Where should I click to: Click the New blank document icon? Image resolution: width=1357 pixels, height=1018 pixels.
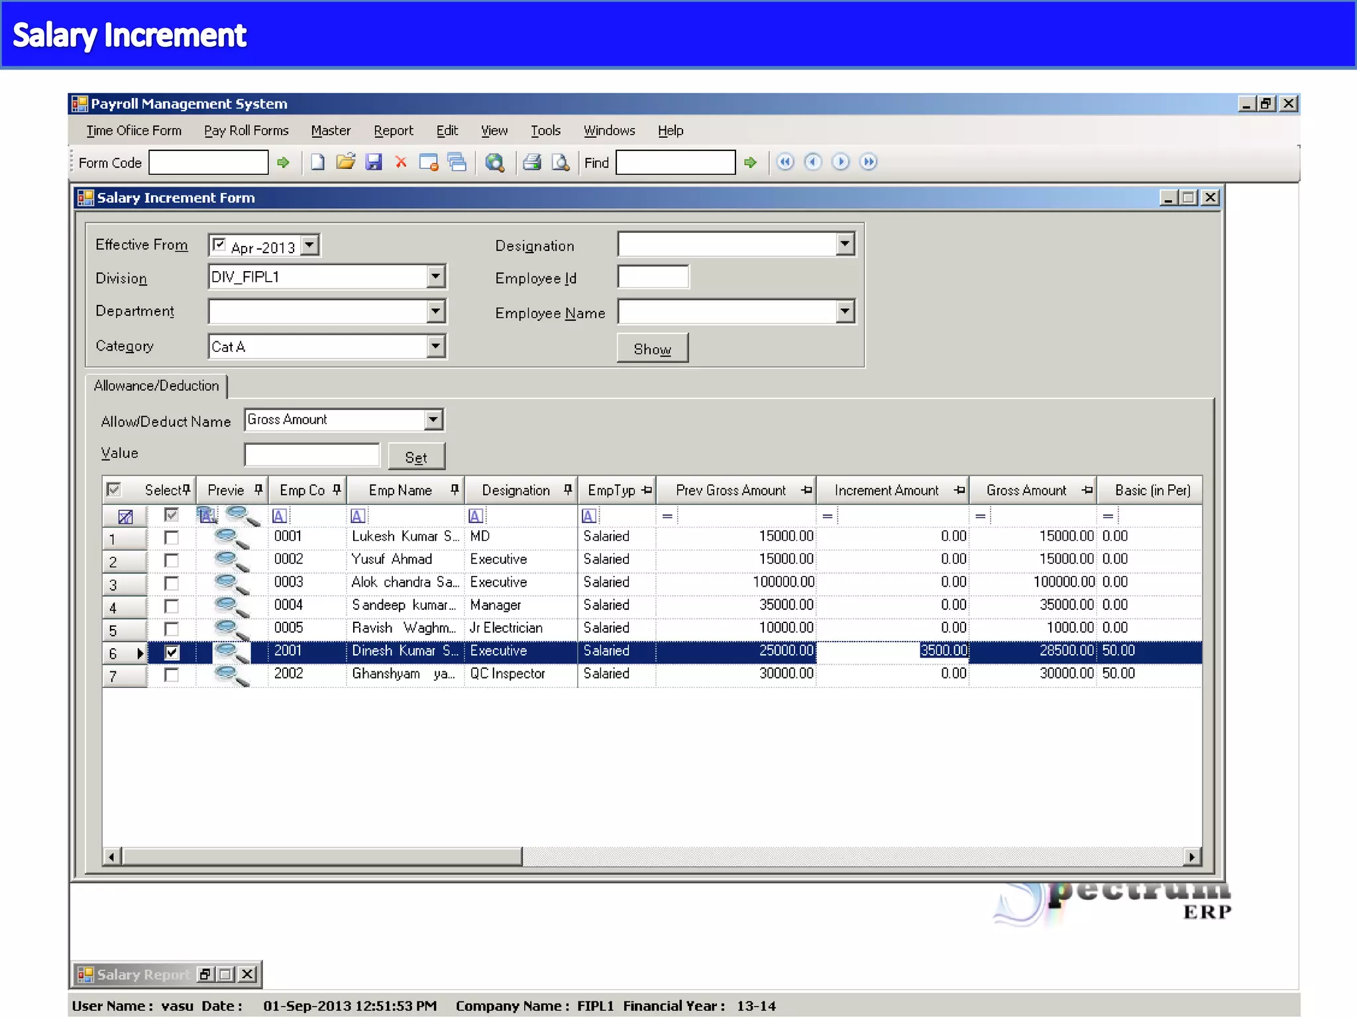coord(317,162)
